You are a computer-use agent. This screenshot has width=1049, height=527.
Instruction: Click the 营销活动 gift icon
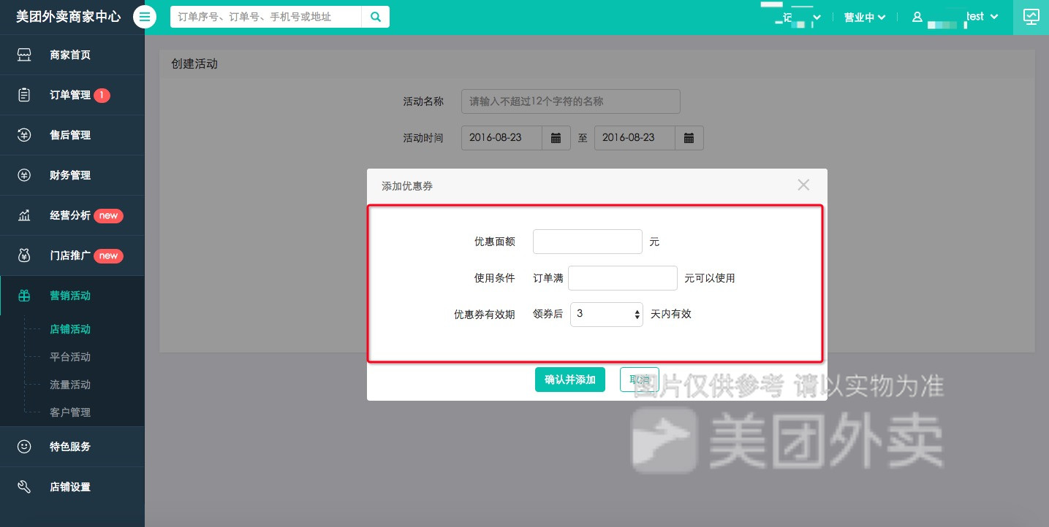coord(24,296)
